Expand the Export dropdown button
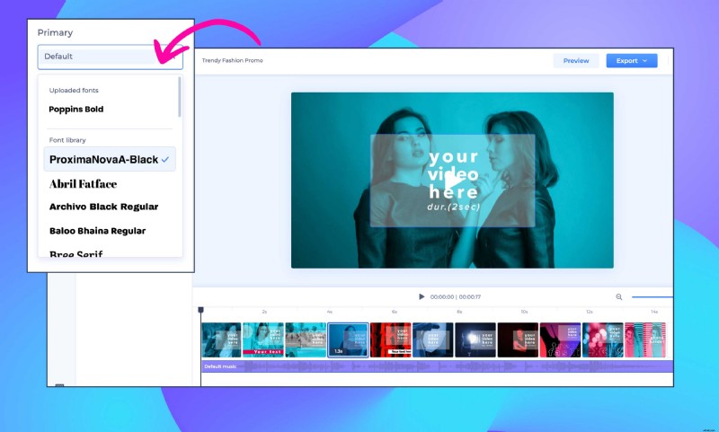 (x=632, y=61)
